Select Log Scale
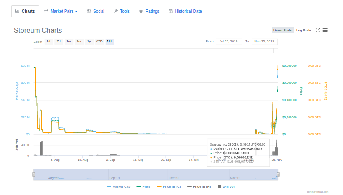Viewport: 343px width, 195px height. pos(303,30)
